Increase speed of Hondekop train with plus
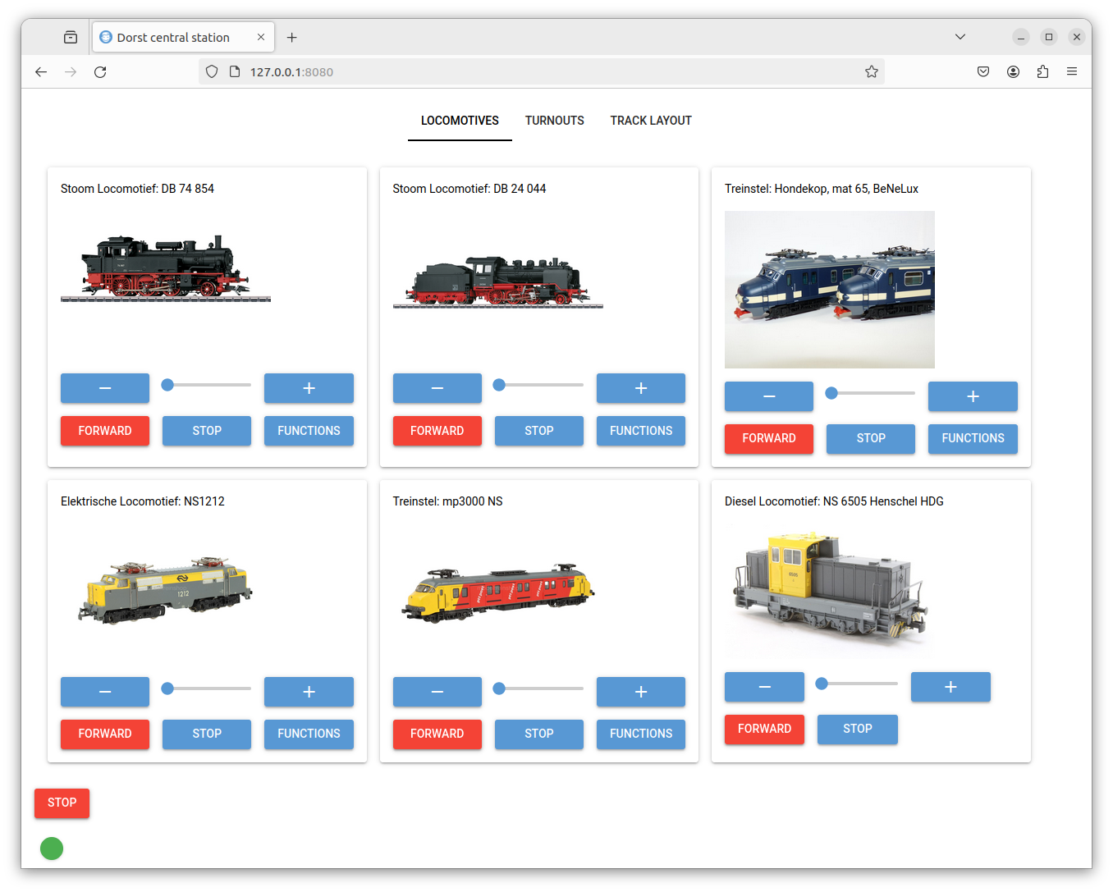This screenshot has width=1113, height=892. click(x=972, y=396)
